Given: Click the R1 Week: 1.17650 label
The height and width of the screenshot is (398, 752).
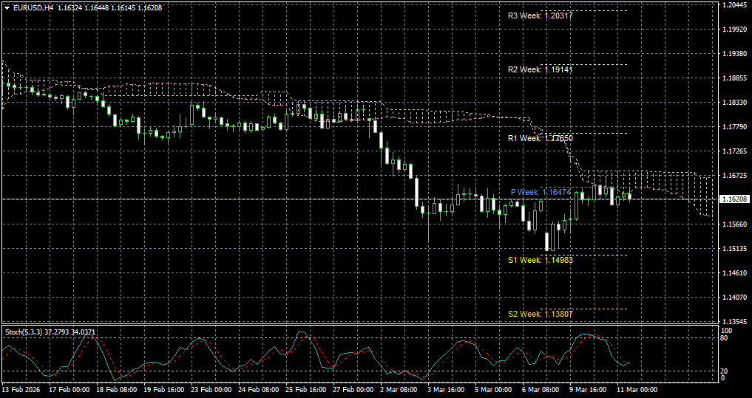Looking at the screenshot, I should coord(541,138).
